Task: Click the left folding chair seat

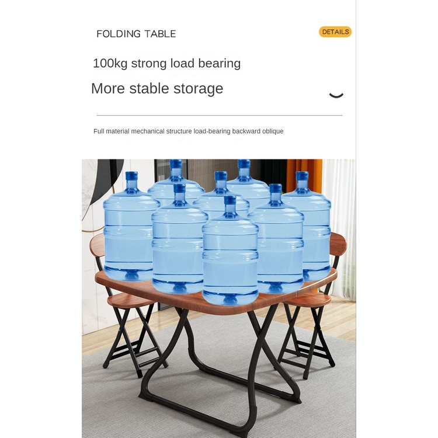Action: [130, 301]
